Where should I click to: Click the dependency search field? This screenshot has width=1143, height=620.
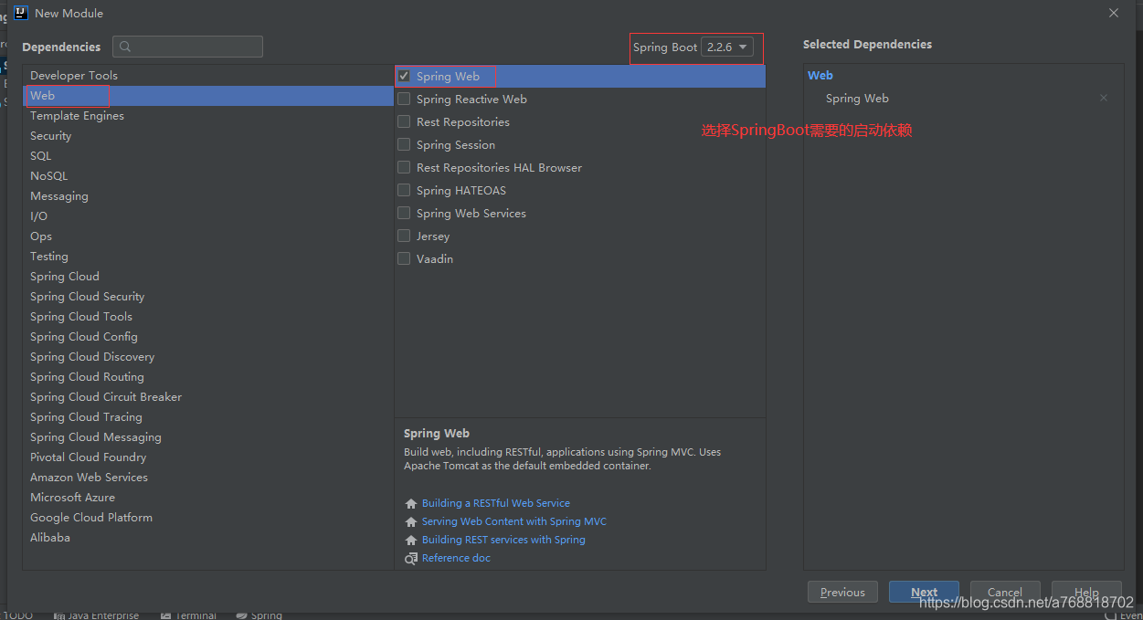point(187,47)
